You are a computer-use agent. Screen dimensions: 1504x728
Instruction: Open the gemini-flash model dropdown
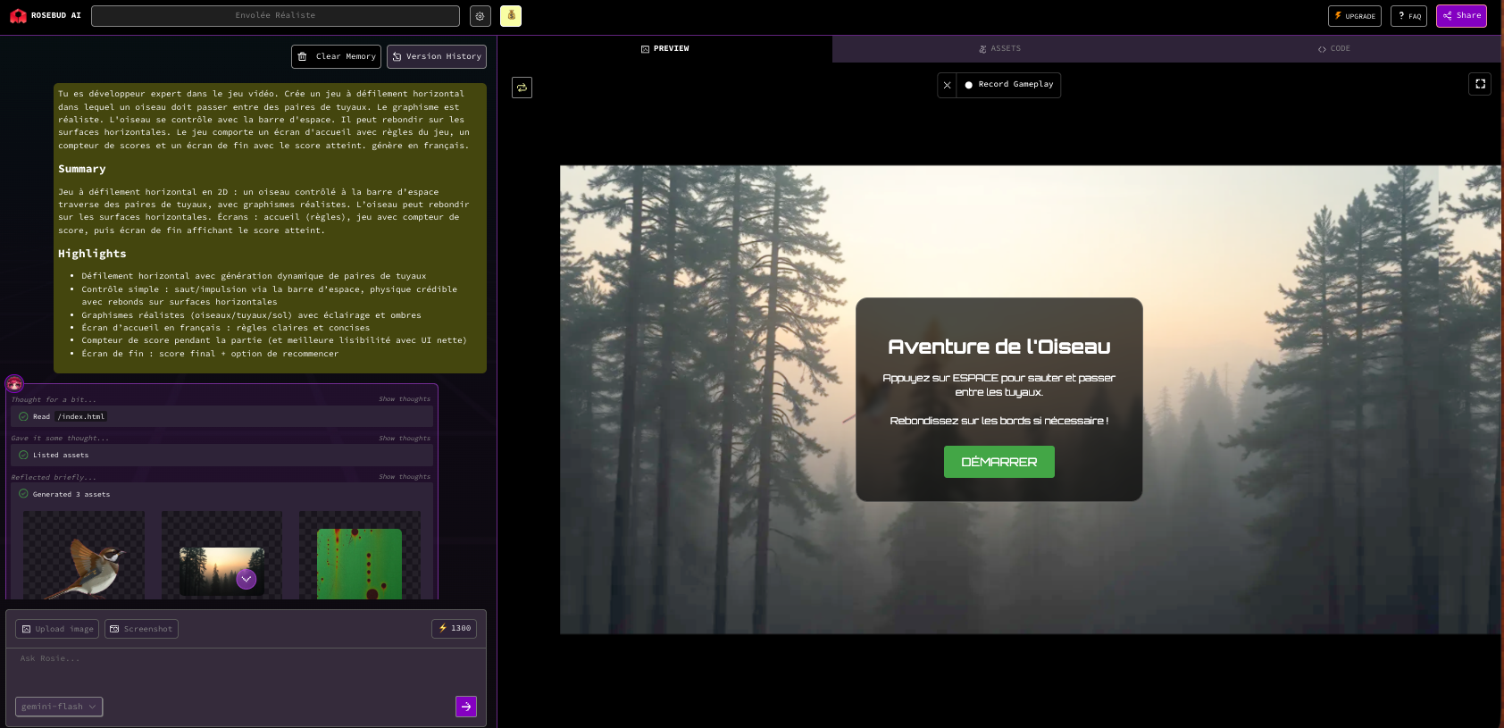click(59, 707)
